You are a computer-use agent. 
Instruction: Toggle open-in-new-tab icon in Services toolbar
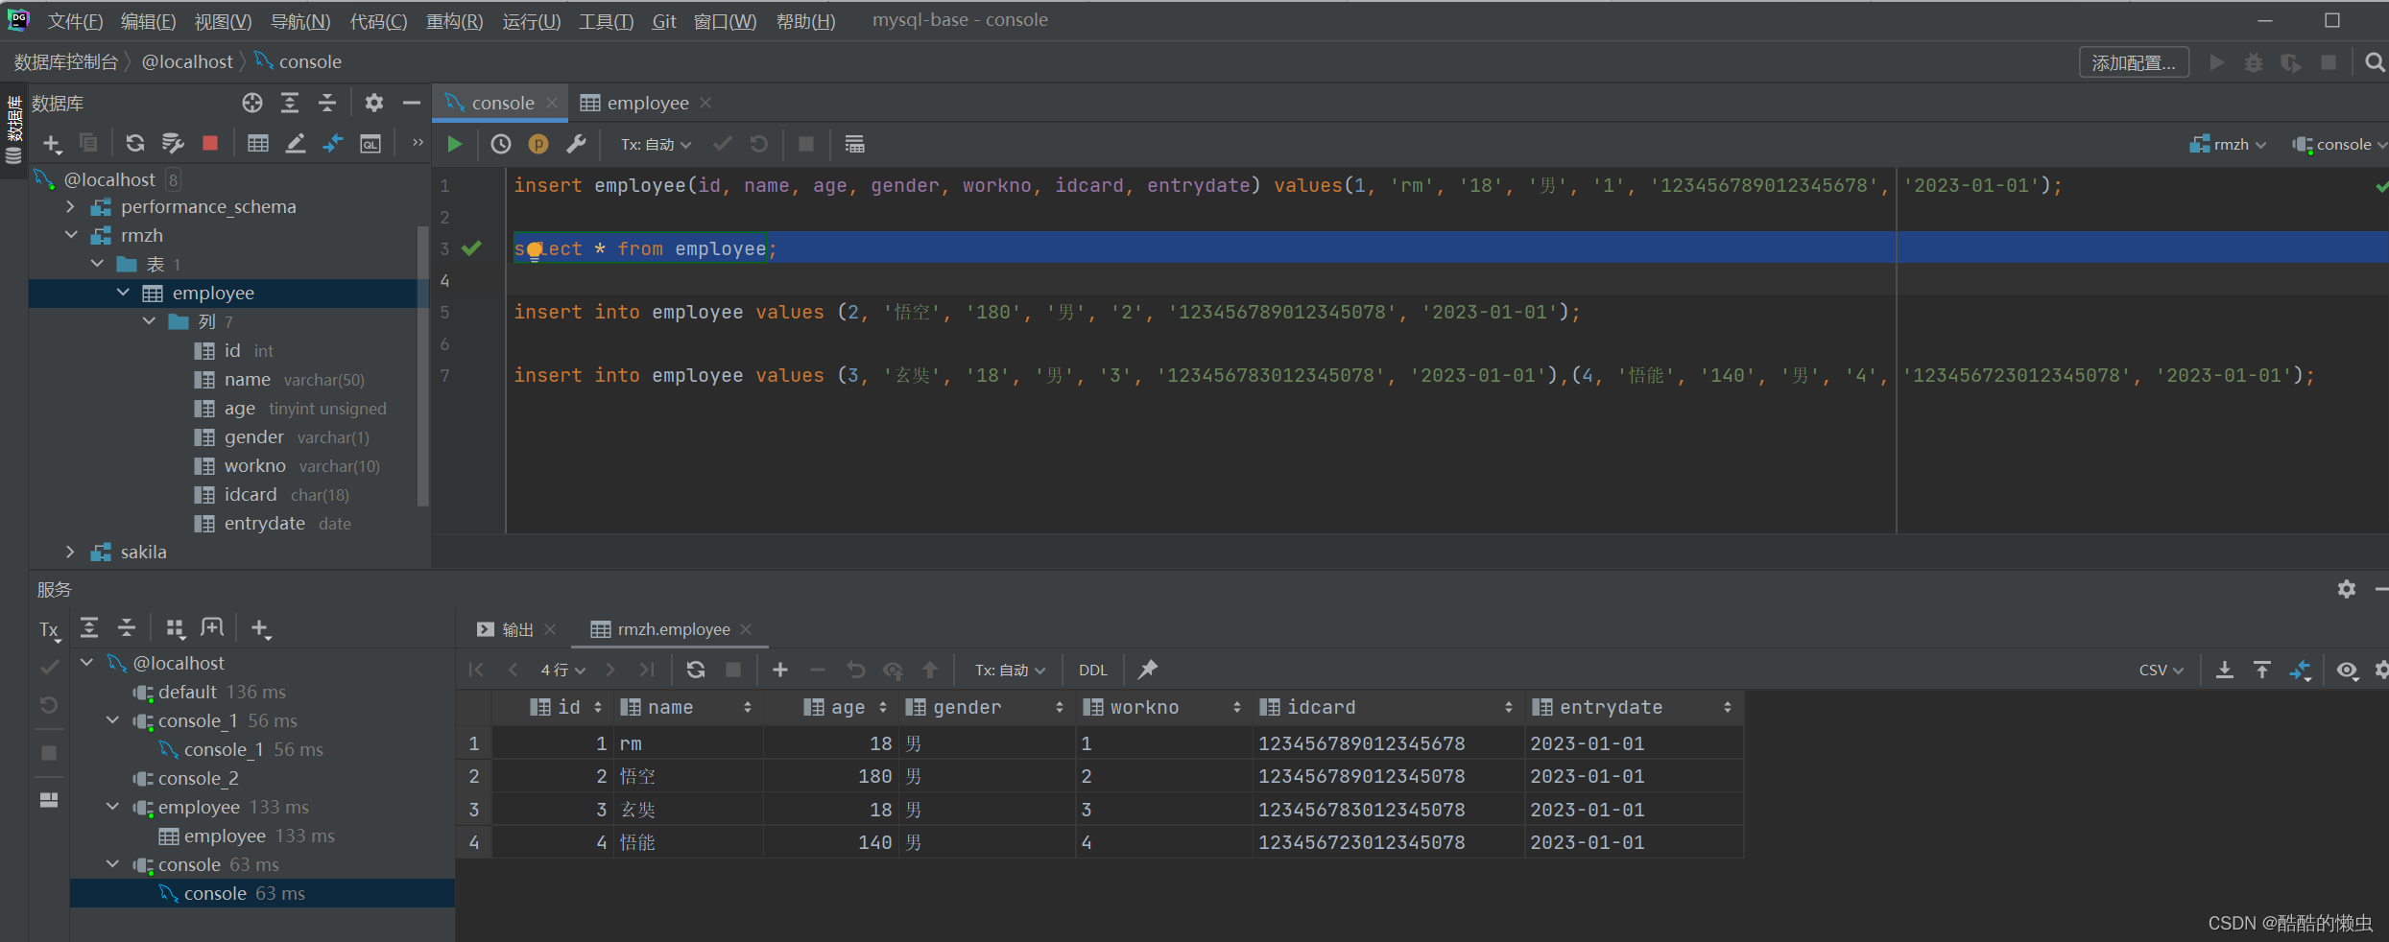point(212,628)
